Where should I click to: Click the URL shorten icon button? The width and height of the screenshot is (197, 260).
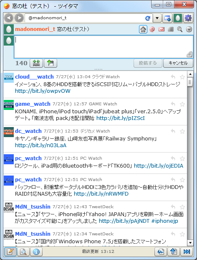coord(36,63)
